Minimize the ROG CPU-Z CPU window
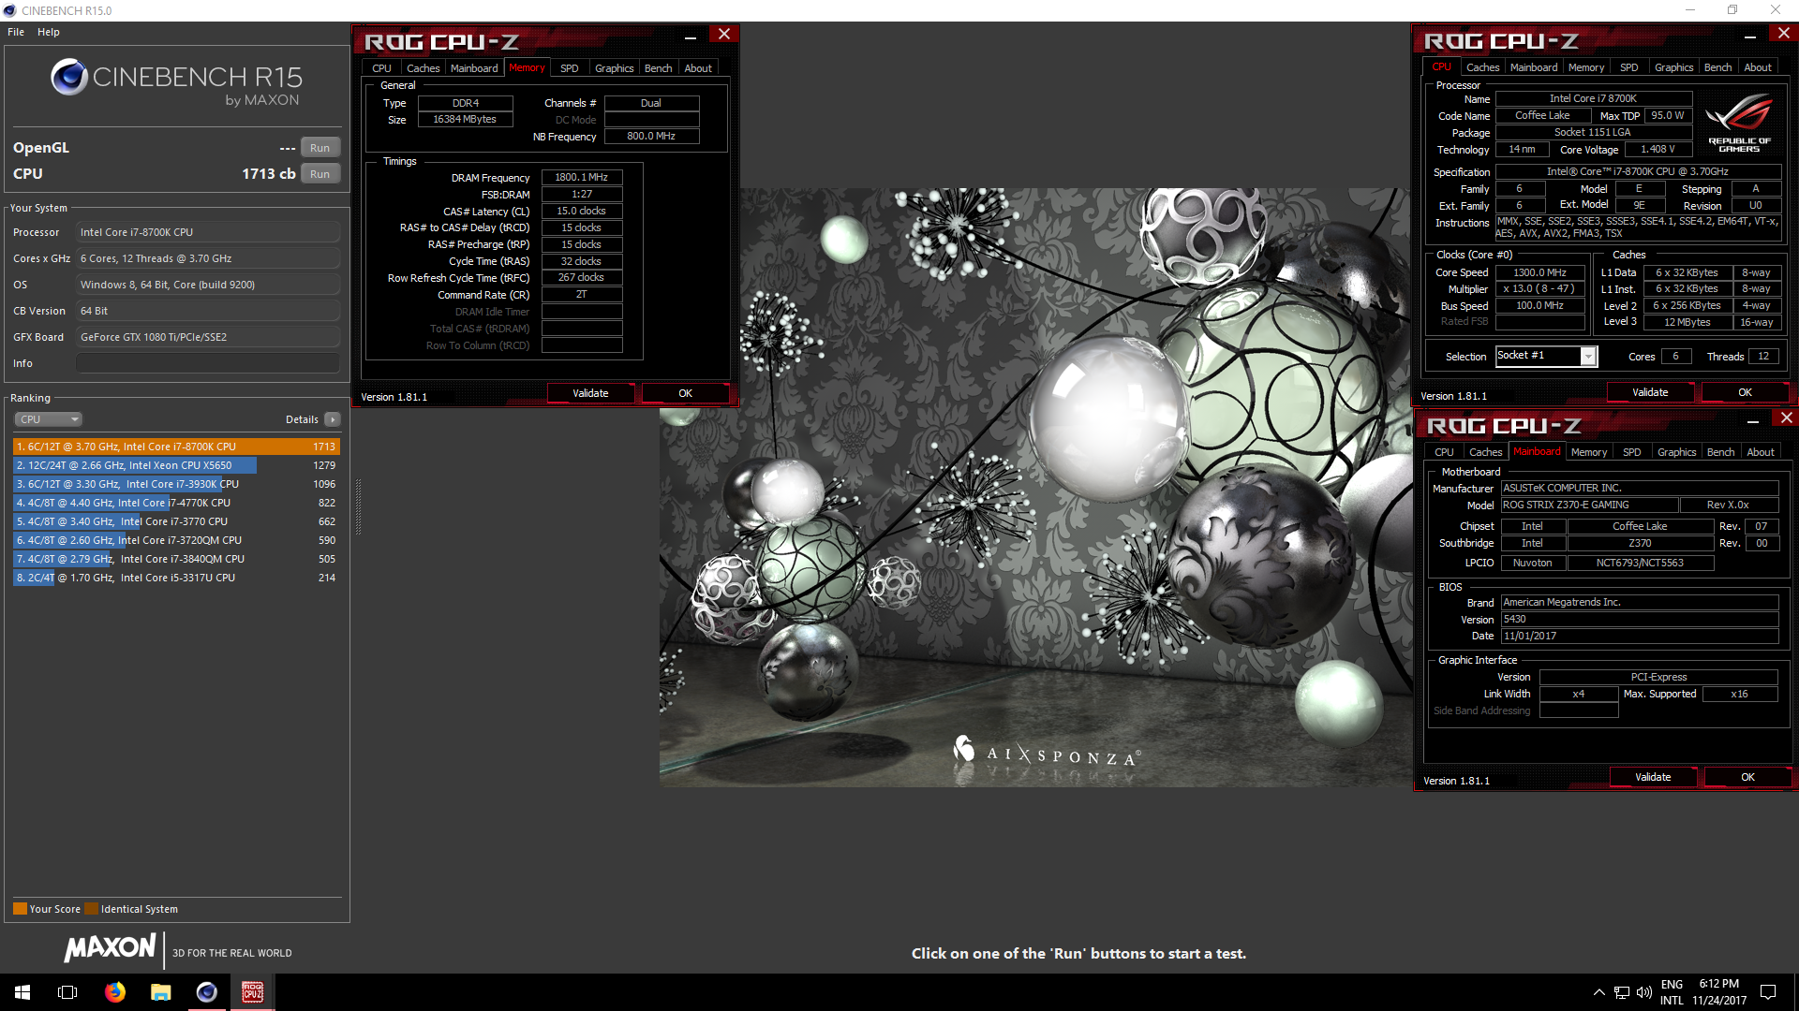The image size is (1799, 1011). click(x=1749, y=35)
